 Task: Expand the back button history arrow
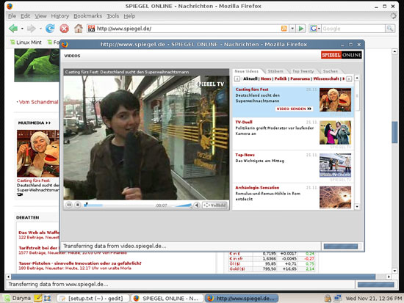click(x=22, y=29)
